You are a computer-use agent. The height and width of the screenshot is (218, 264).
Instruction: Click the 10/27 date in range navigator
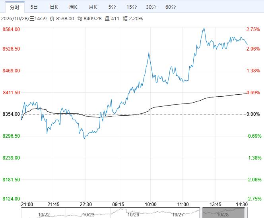(x=178, y=215)
